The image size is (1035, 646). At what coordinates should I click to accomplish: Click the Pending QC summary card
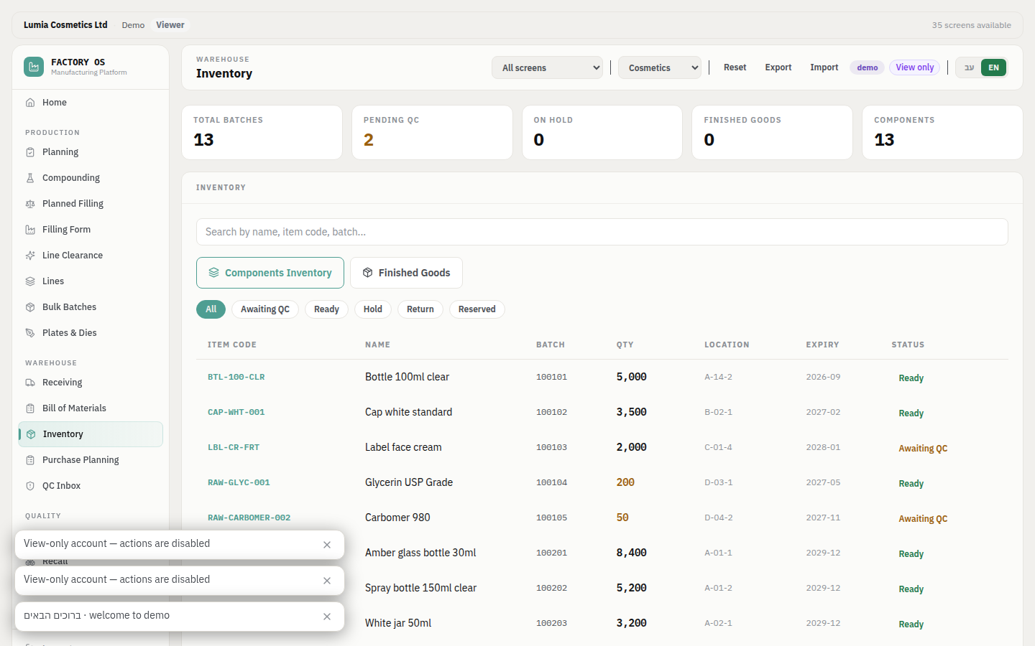pyautogui.click(x=432, y=133)
